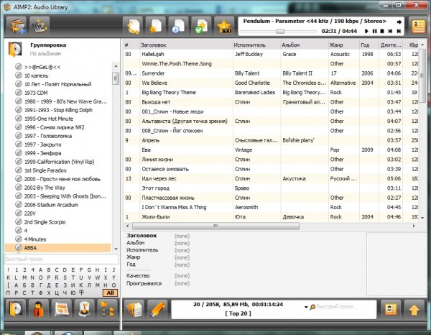Group by artist person icon
Viewport: 431px width, 335px height.
39,309
